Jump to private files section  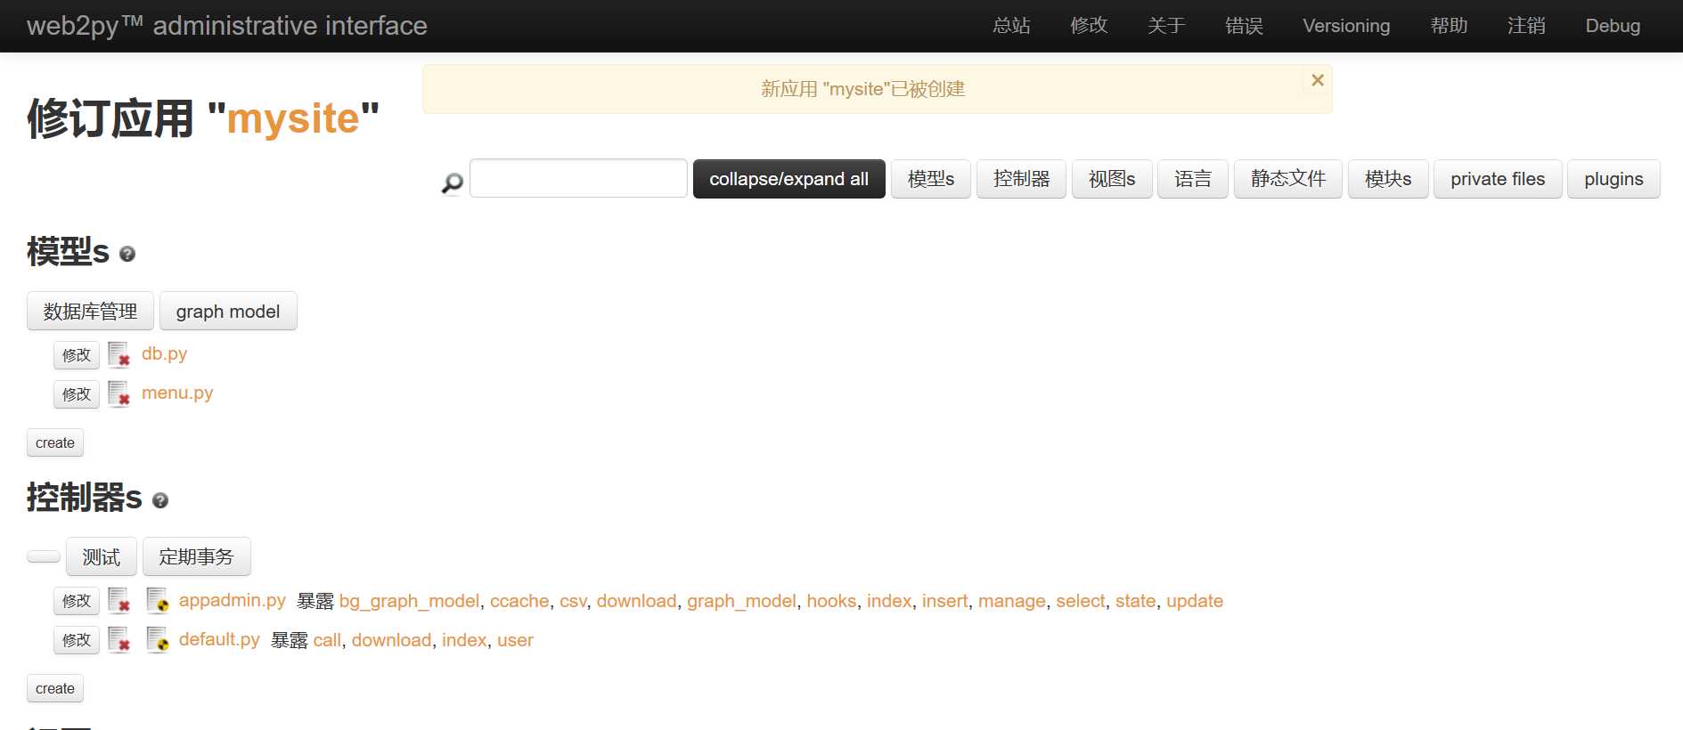1498,179
